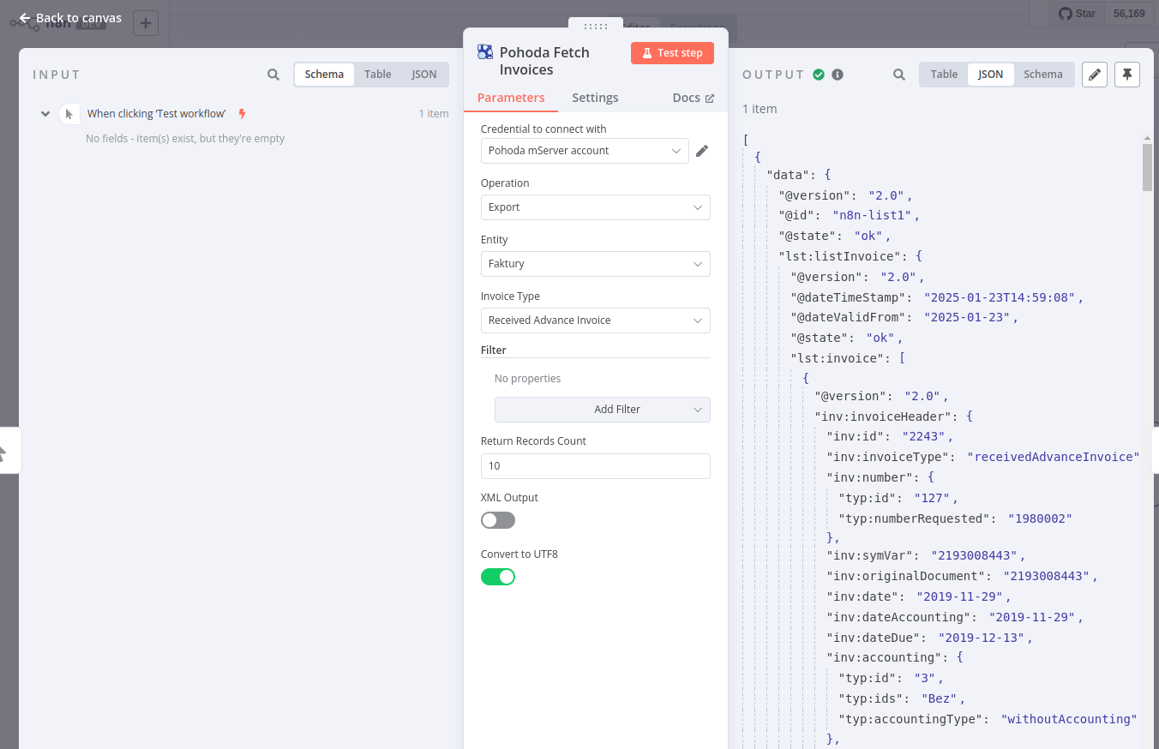Viewport: 1159px width, 749px height.
Task: Pin the output data with pin icon
Action: 1127,75
